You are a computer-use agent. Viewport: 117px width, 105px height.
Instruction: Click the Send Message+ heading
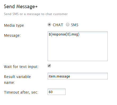coord(21,7)
